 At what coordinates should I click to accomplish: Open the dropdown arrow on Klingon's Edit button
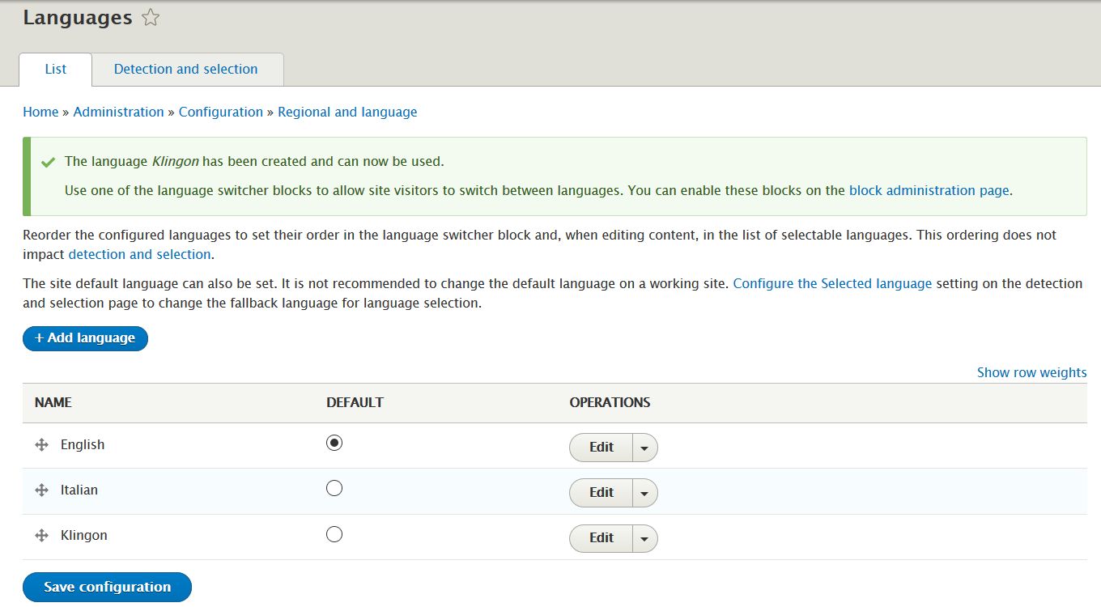[644, 538]
